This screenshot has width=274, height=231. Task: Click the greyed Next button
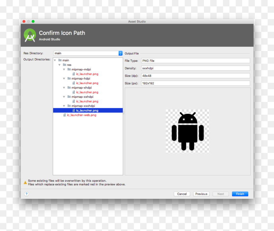point(221,194)
